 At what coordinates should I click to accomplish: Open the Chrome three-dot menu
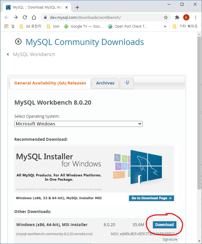click(x=195, y=17)
